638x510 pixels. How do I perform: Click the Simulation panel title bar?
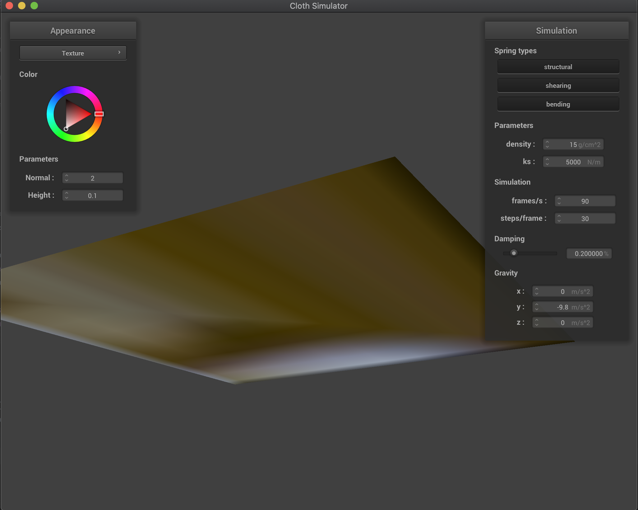556,31
